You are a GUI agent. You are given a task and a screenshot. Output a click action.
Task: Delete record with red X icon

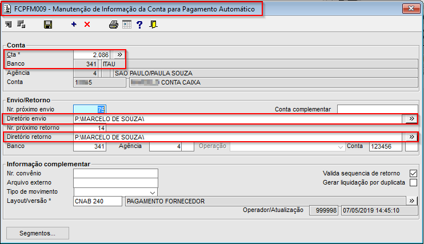coord(87,25)
